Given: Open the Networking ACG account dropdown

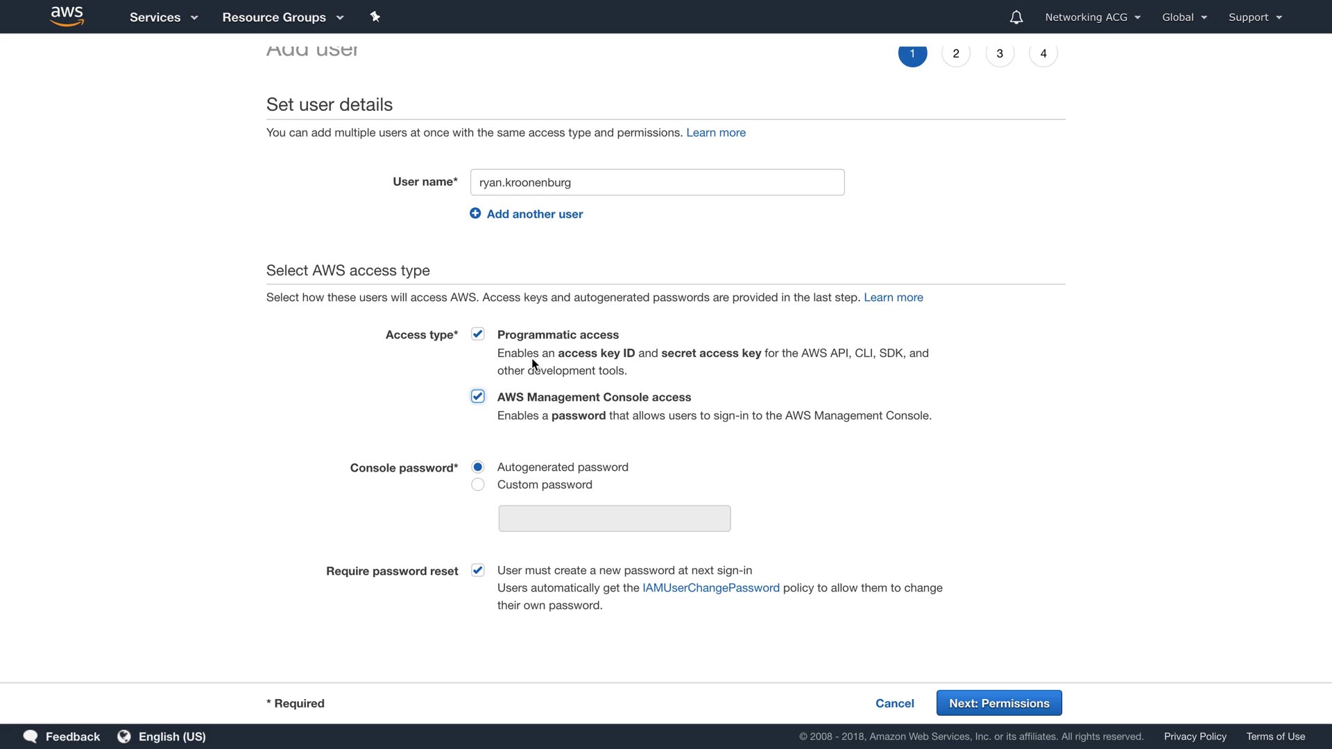Looking at the screenshot, I should [1093, 17].
